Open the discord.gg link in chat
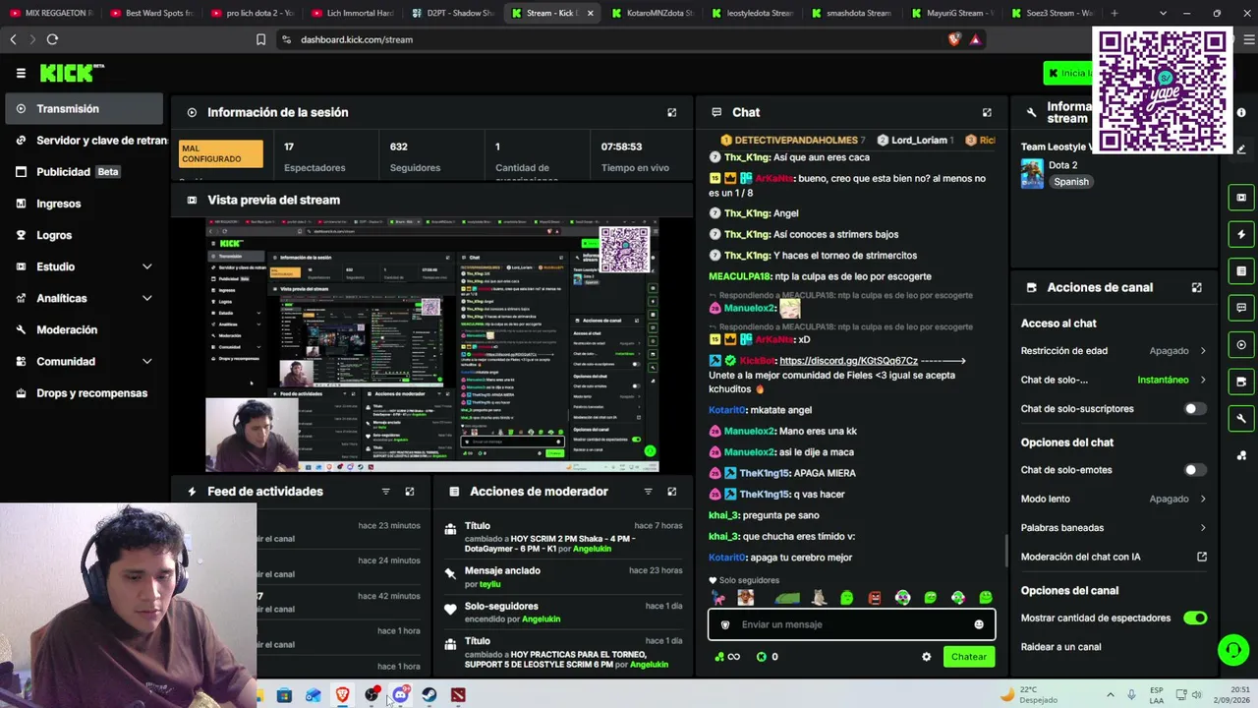Screen dimensions: 1258x708 [x=848, y=361]
